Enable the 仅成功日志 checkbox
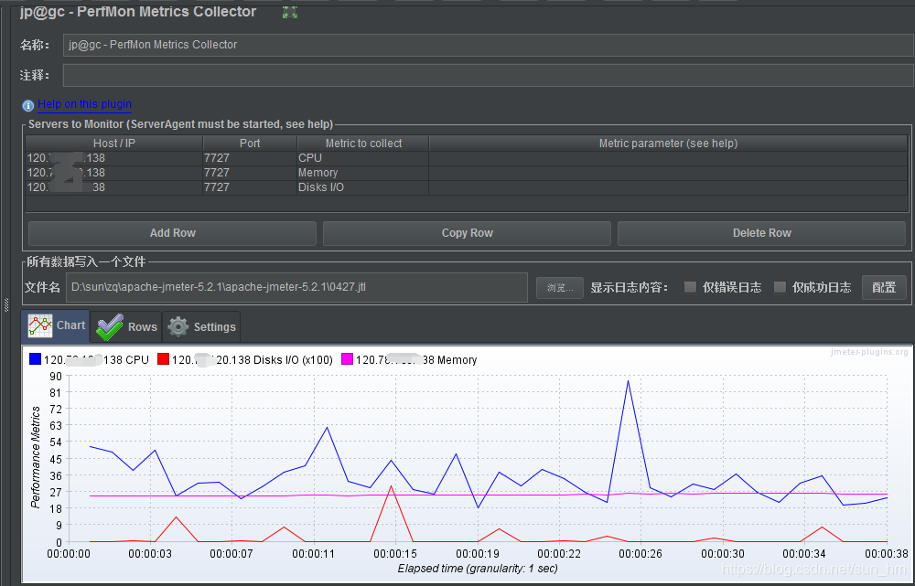915x586 pixels. tap(780, 287)
